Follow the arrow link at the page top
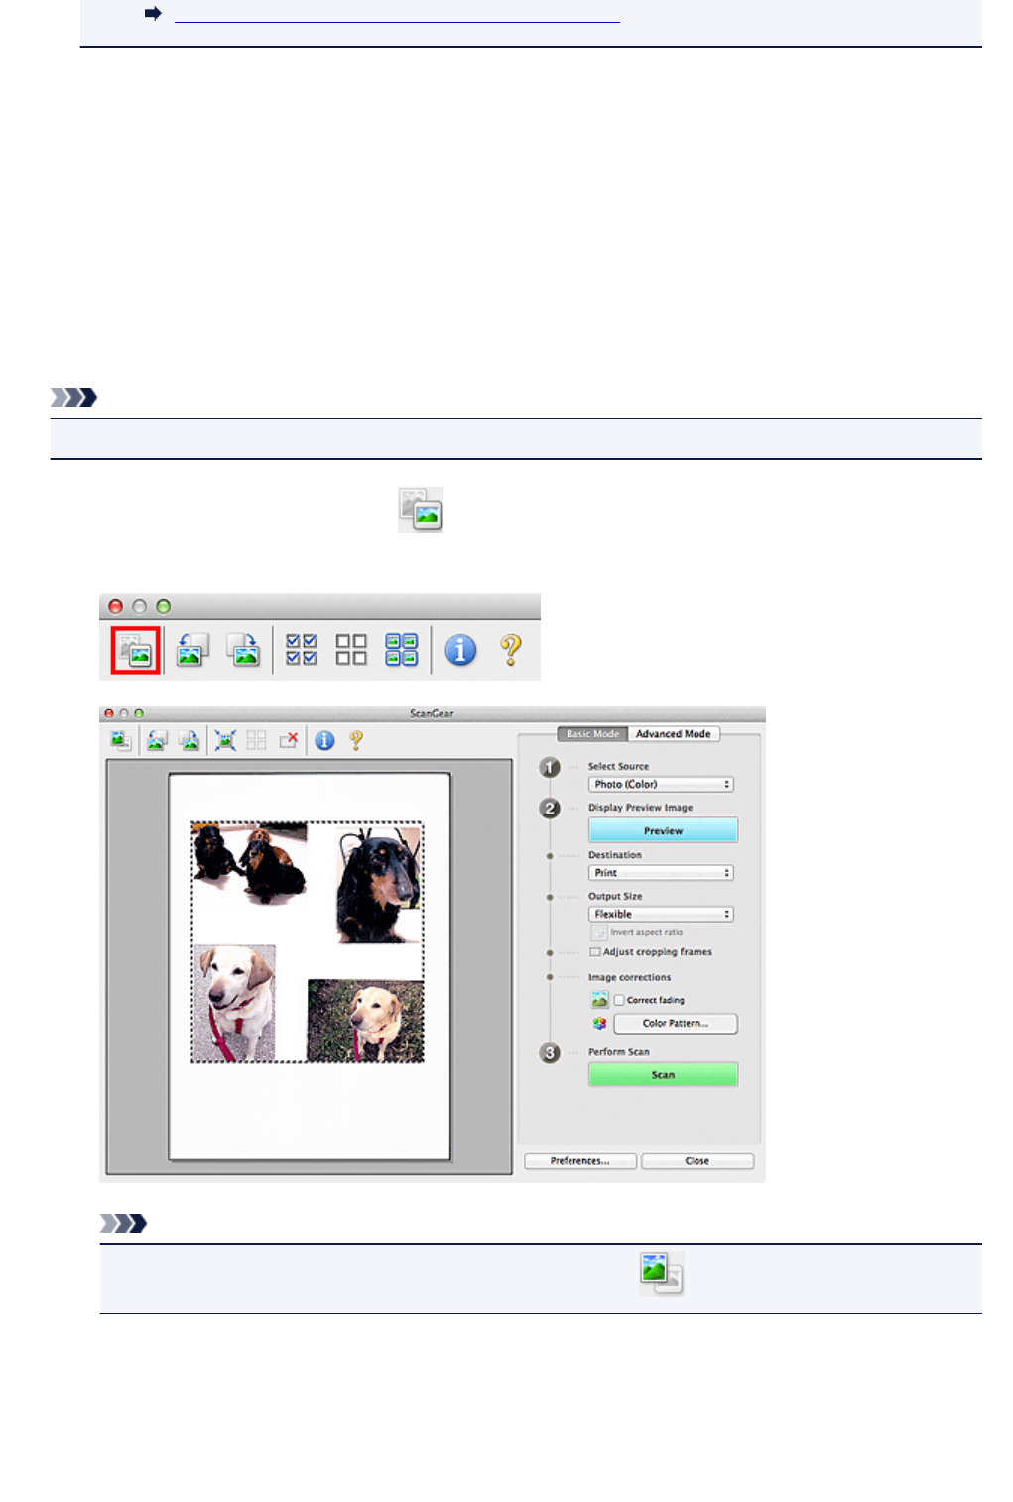 point(397,15)
